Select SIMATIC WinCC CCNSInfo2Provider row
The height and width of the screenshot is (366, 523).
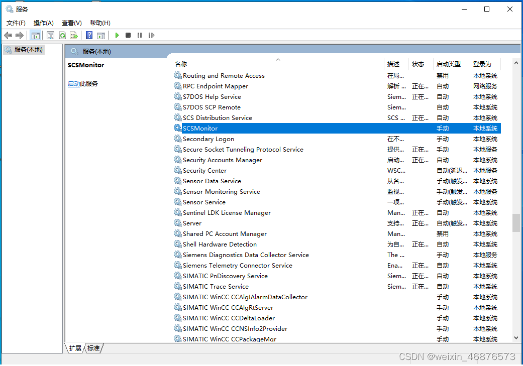pos(337,329)
